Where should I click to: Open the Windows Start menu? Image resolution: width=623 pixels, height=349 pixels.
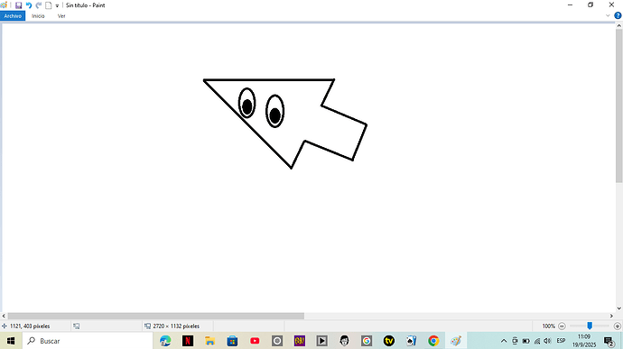coord(11,341)
